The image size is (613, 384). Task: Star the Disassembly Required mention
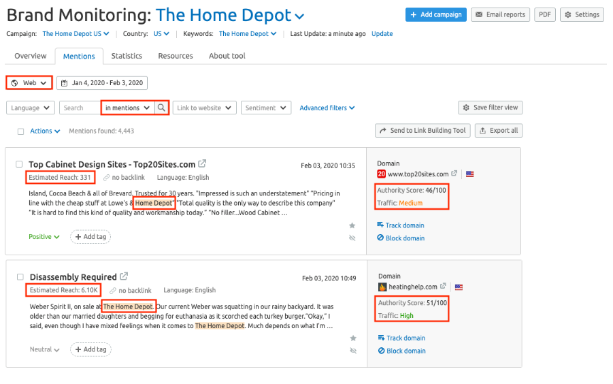(x=352, y=338)
